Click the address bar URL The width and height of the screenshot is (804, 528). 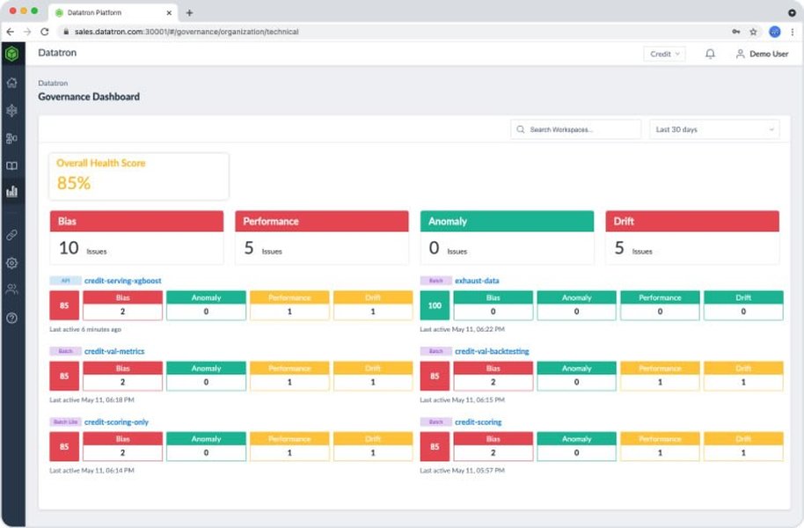pos(186,32)
